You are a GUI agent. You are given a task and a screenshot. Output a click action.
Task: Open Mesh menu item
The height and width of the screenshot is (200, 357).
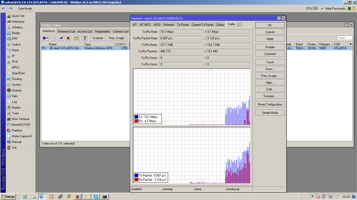tap(16, 50)
